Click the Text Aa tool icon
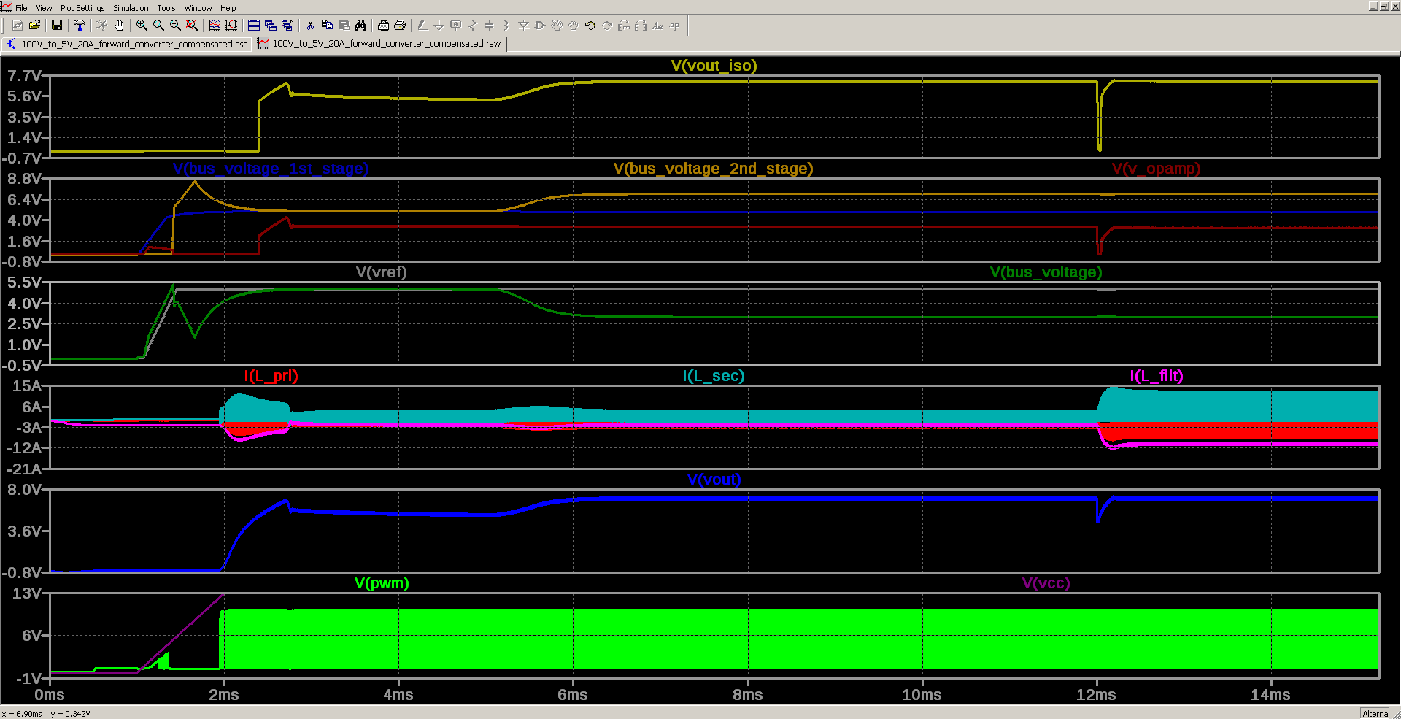Viewport: 1401px width, 719px height. [x=657, y=26]
